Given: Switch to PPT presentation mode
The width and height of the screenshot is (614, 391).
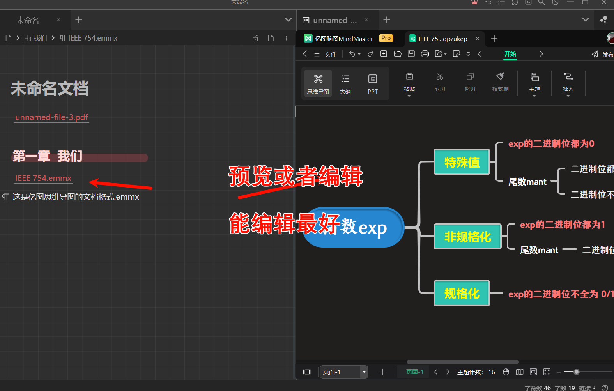Looking at the screenshot, I should pyautogui.click(x=372, y=83).
